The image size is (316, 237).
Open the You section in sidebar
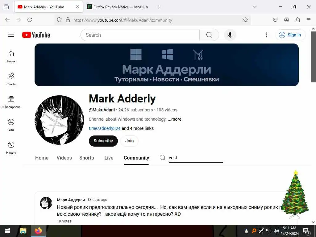pyautogui.click(x=11, y=125)
